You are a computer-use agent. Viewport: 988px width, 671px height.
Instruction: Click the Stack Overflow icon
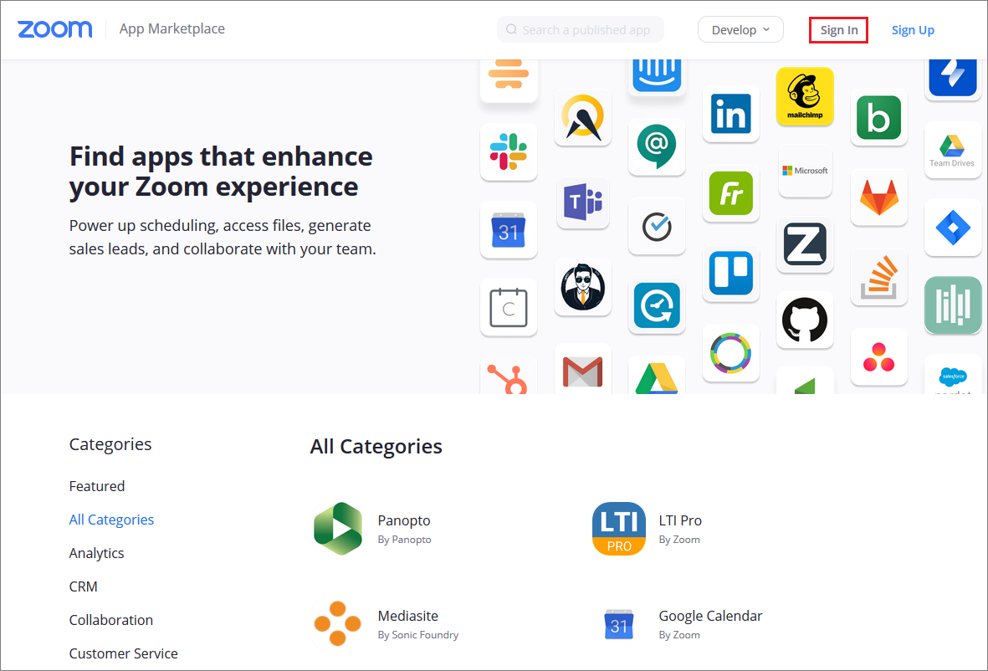point(879,277)
